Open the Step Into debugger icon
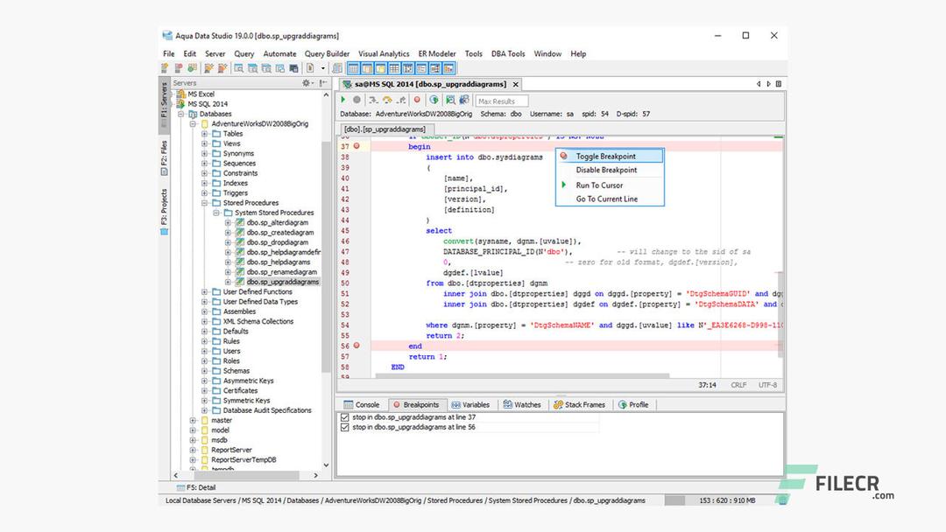Screen dimensions: 946x532 pos(373,100)
